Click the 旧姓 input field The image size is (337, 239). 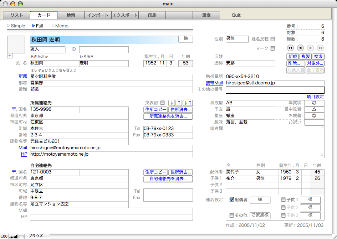click(250, 57)
